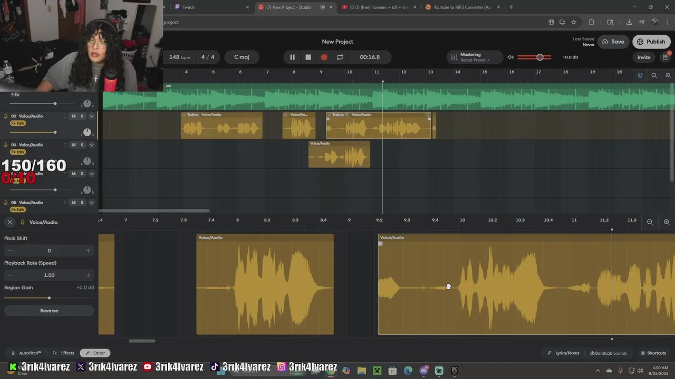This screenshot has width=675, height=379.
Task: Stop playback with the stop button
Action: tap(308, 57)
